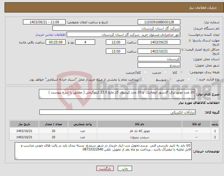Click the request creator field انور خدامرادی

123,35
